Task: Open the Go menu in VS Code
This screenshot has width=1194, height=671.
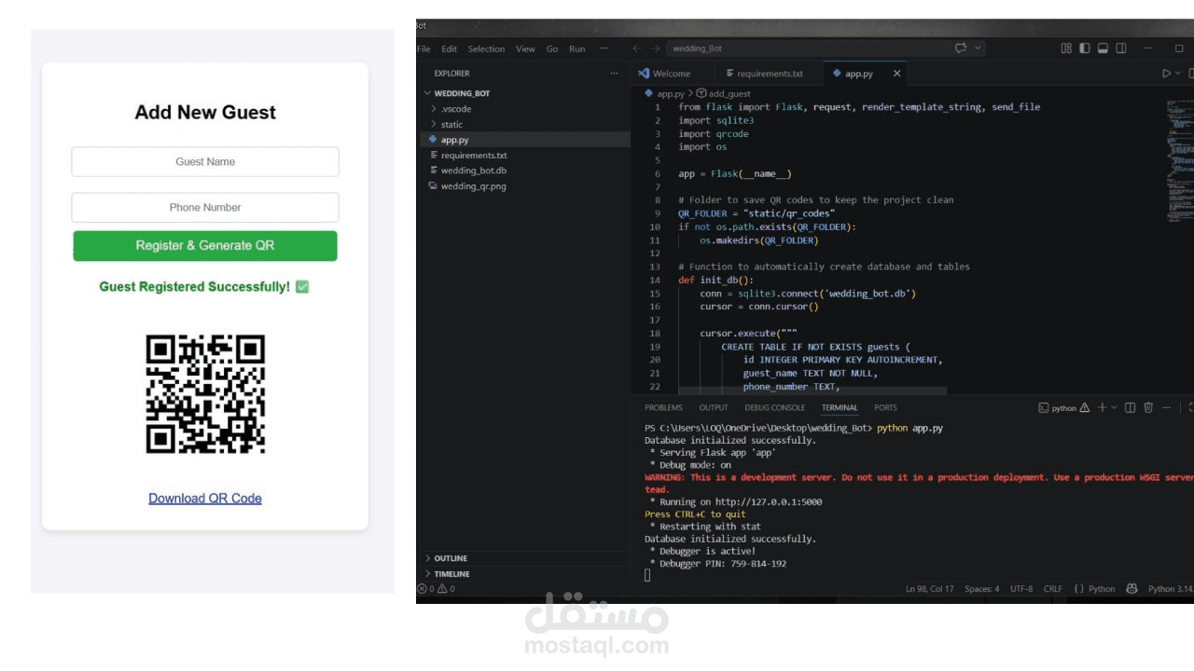Action: (552, 48)
